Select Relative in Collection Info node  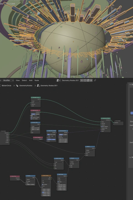37,114
